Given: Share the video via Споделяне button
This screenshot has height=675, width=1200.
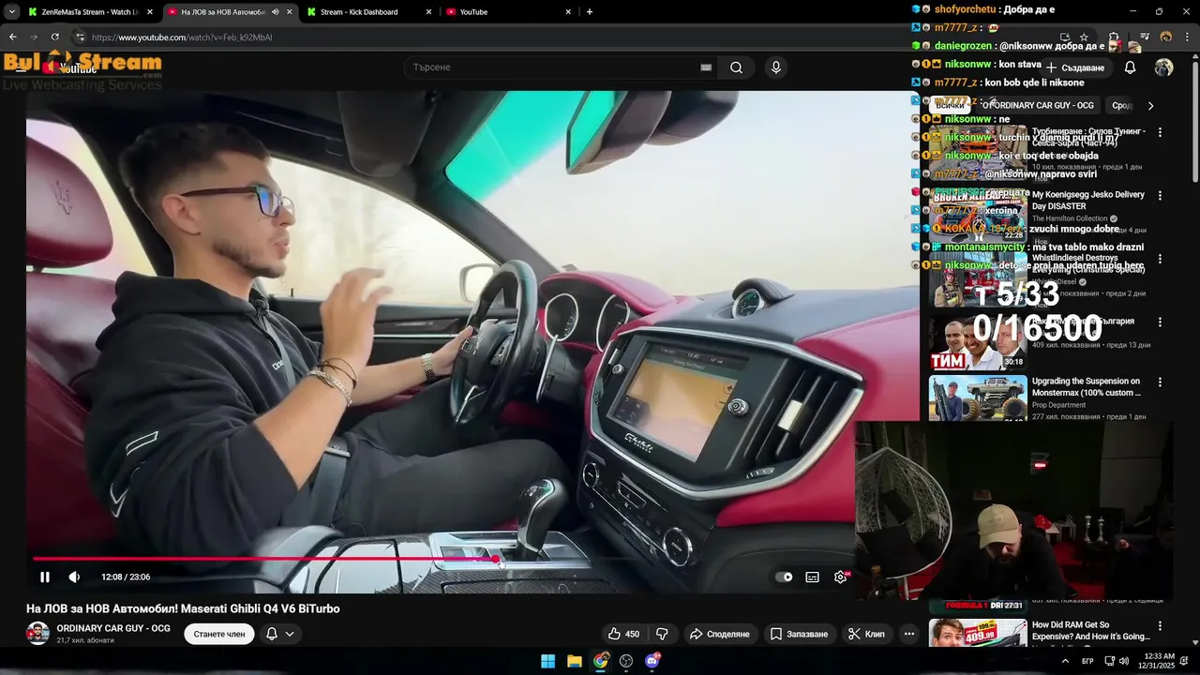Looking at the screenshot, I should 720,634.
